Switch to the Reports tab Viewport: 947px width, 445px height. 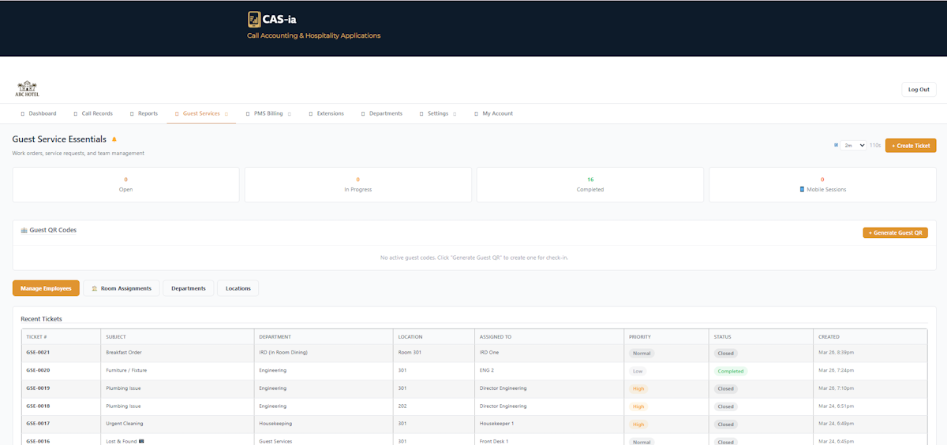click(144, 113)
